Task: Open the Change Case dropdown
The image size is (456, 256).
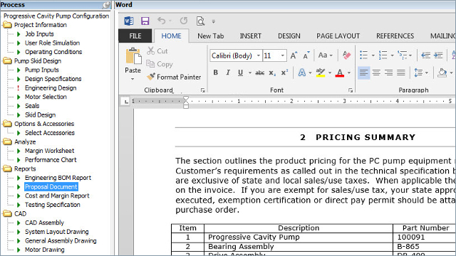Action: (x=325, y=55)
